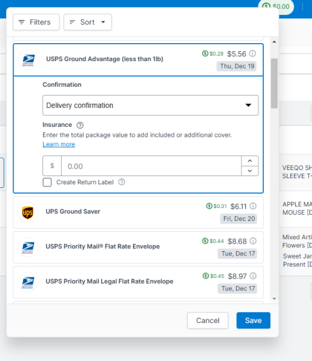Select the UPS Ground Saver logo
The height and width of the screenshot is (361, 312).
pos(28,212)
